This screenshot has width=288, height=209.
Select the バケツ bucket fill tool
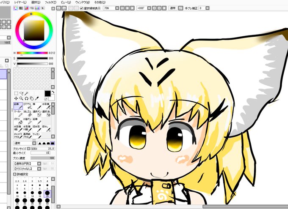(x=18, y=121)
